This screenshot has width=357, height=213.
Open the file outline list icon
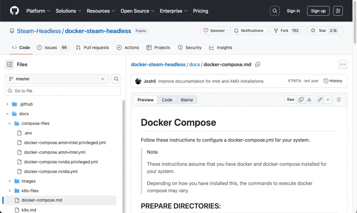[x=338, y=99]
